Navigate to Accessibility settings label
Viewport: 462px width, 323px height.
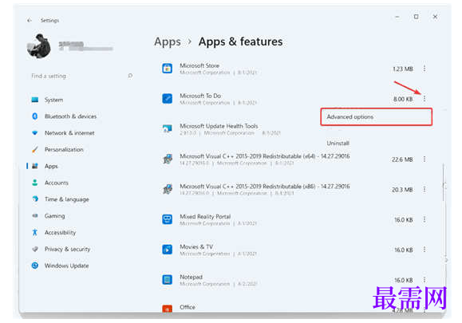tap(60, 233)
